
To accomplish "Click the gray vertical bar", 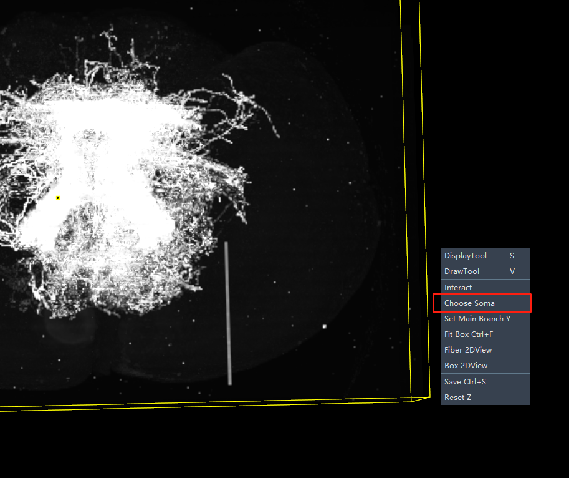I will tap(227, 313).
